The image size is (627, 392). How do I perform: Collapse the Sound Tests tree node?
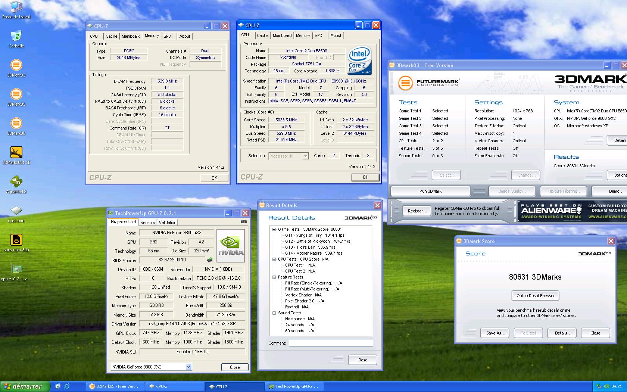pos(274,313)
